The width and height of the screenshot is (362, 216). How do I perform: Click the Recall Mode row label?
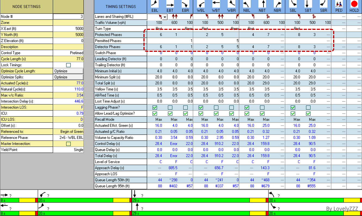(105, 119)
